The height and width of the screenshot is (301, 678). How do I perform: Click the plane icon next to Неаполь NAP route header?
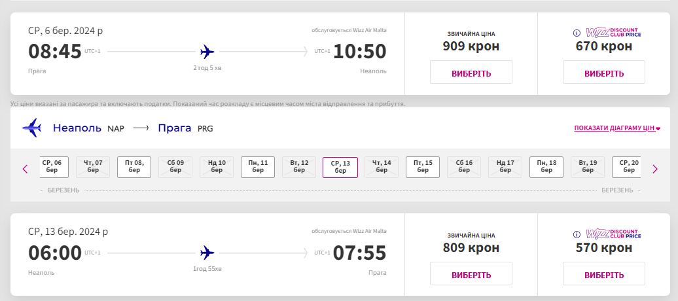tap(31, 128)
